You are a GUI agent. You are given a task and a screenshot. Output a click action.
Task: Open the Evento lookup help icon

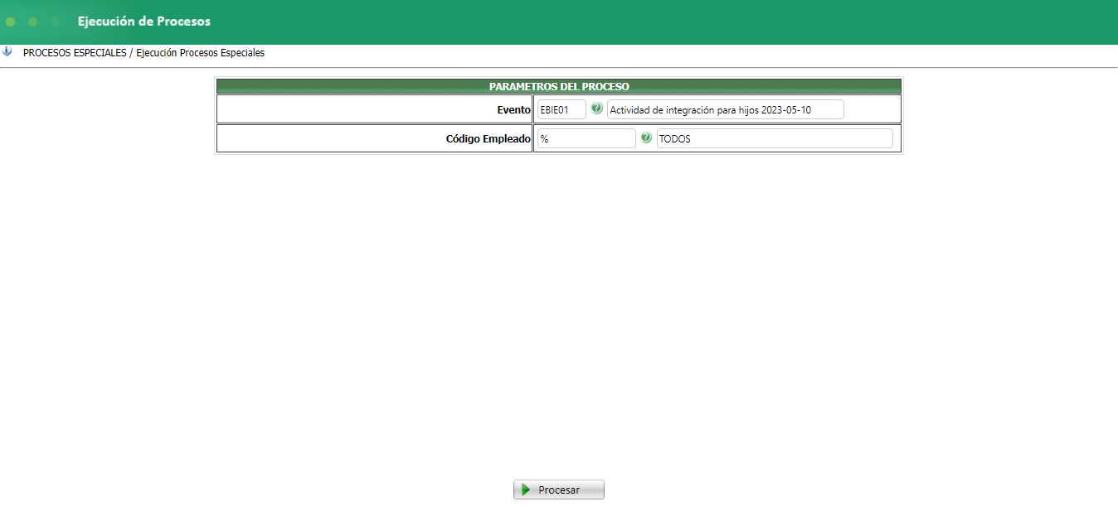coord(597,109)
